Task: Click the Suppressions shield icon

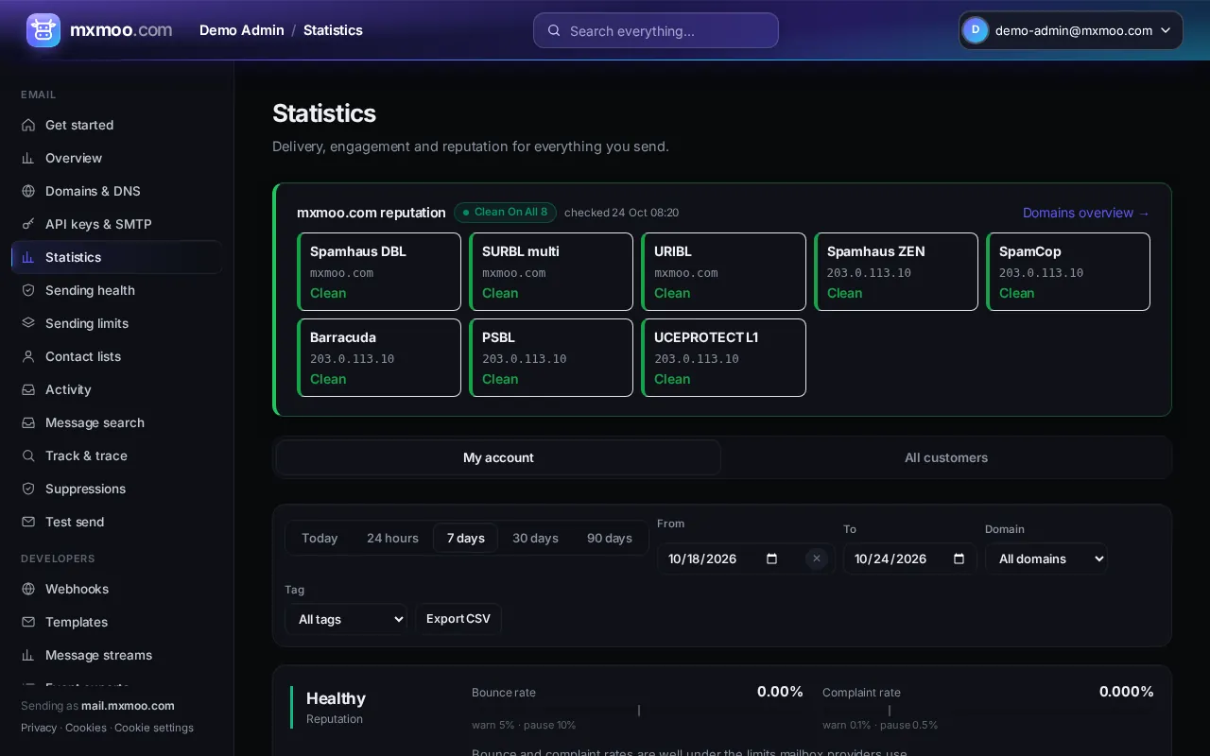Action: pos(28,489)
